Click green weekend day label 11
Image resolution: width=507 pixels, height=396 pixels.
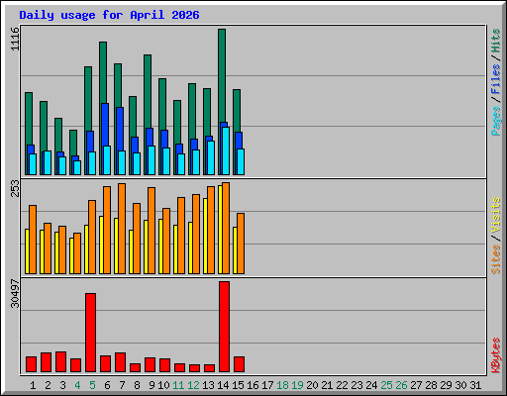(x=178, y=385)
